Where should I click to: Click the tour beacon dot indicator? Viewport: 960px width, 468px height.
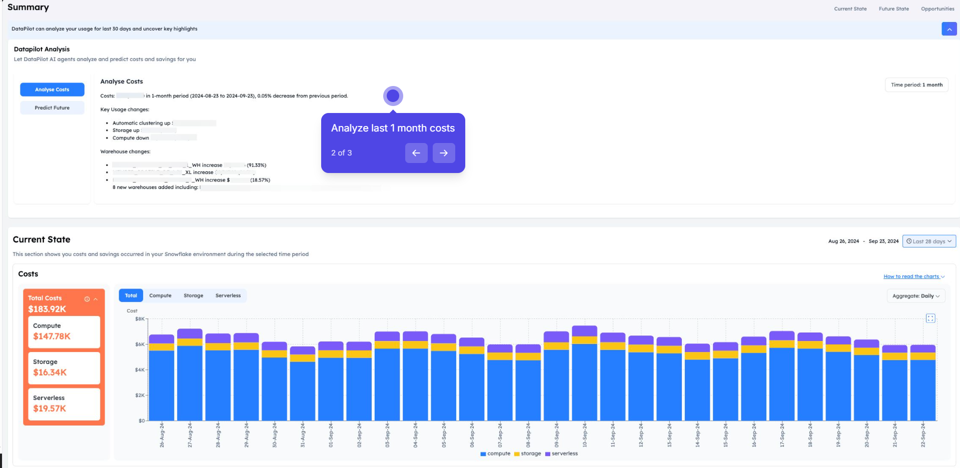coord(393,95)
